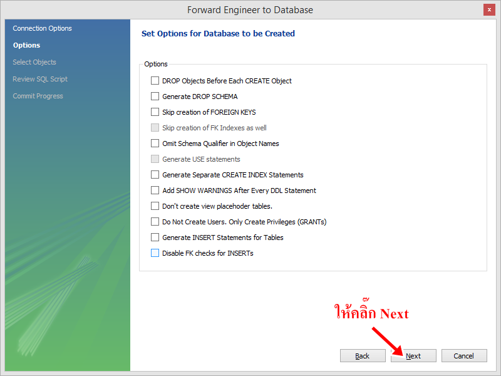
Task: Click the greyed Generate USE statements checkbox
Action: tap(155, 159)
